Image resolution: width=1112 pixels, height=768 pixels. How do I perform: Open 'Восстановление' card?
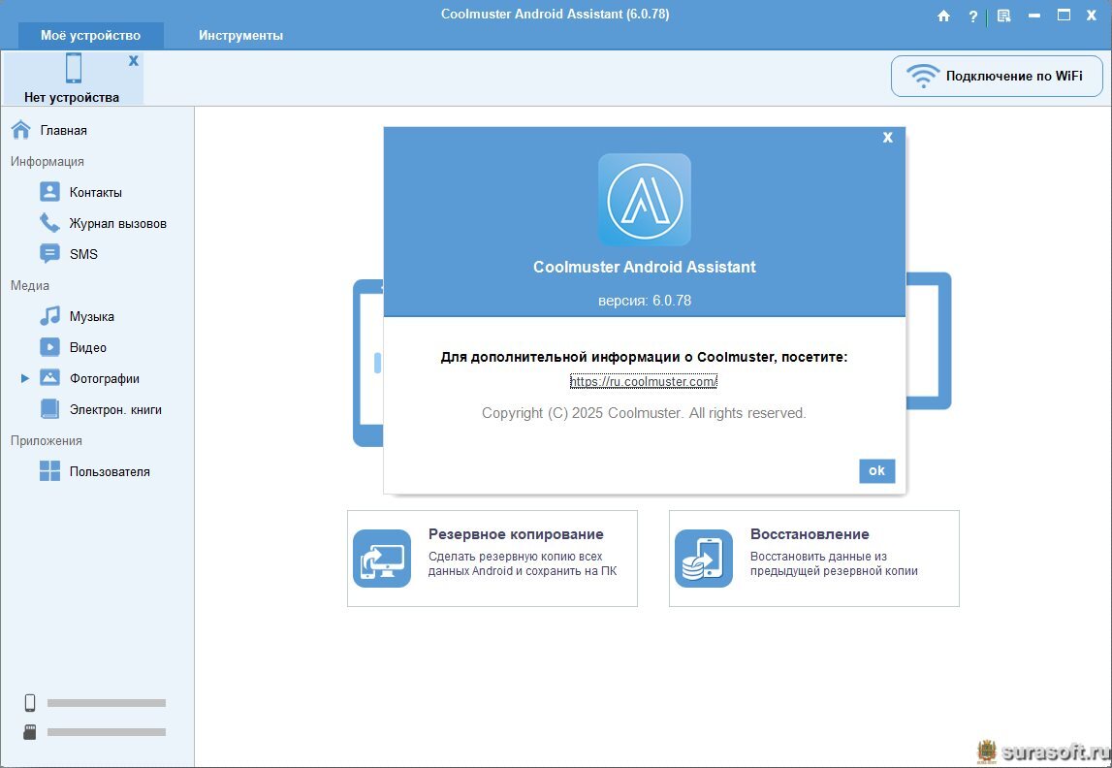click(814, 559)
